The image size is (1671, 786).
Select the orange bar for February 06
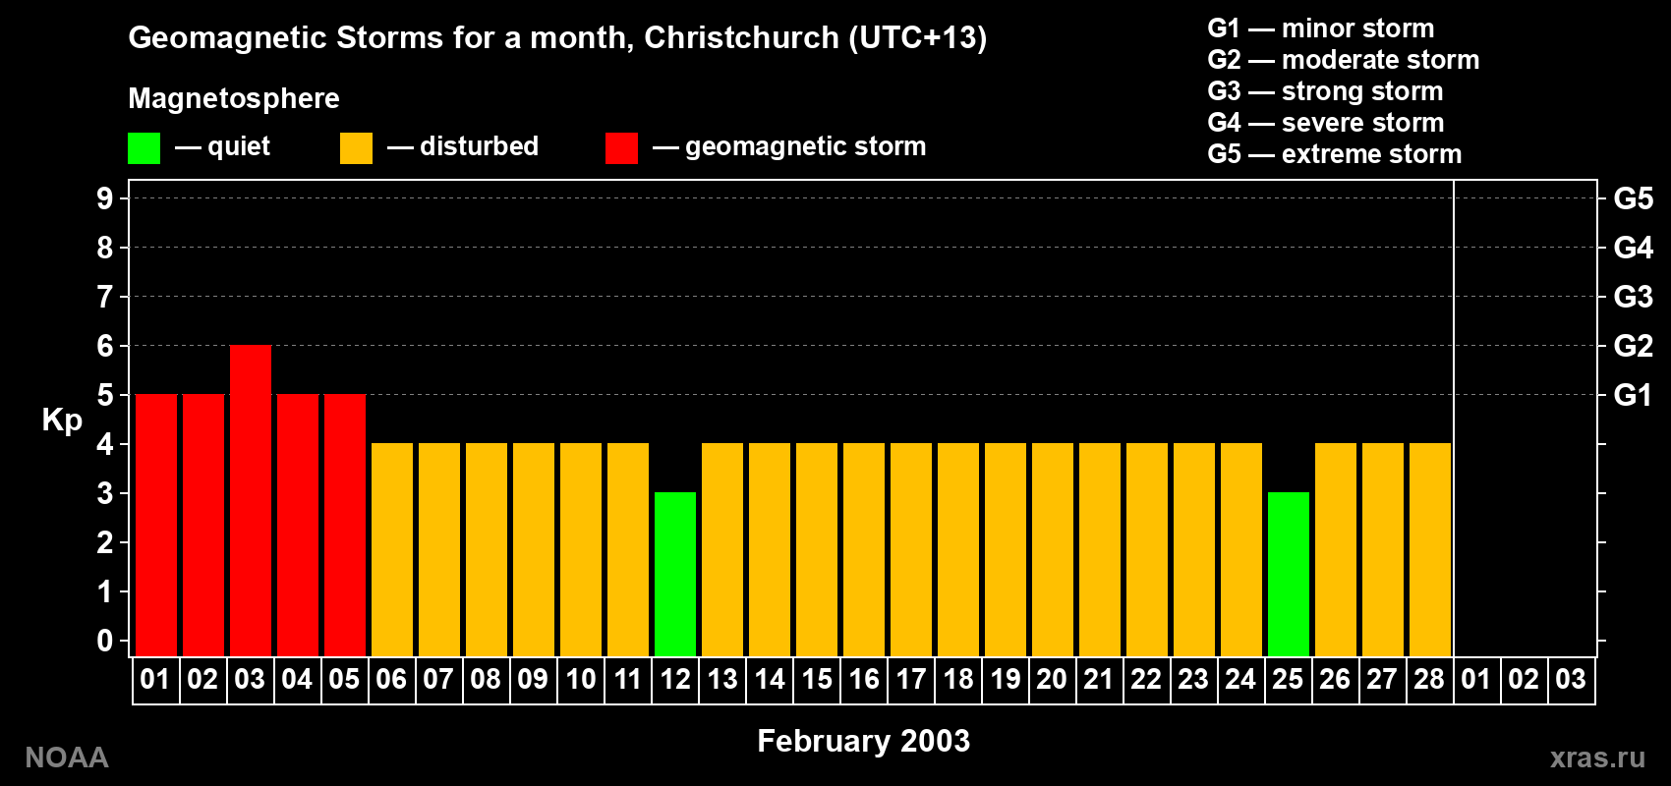392,549
